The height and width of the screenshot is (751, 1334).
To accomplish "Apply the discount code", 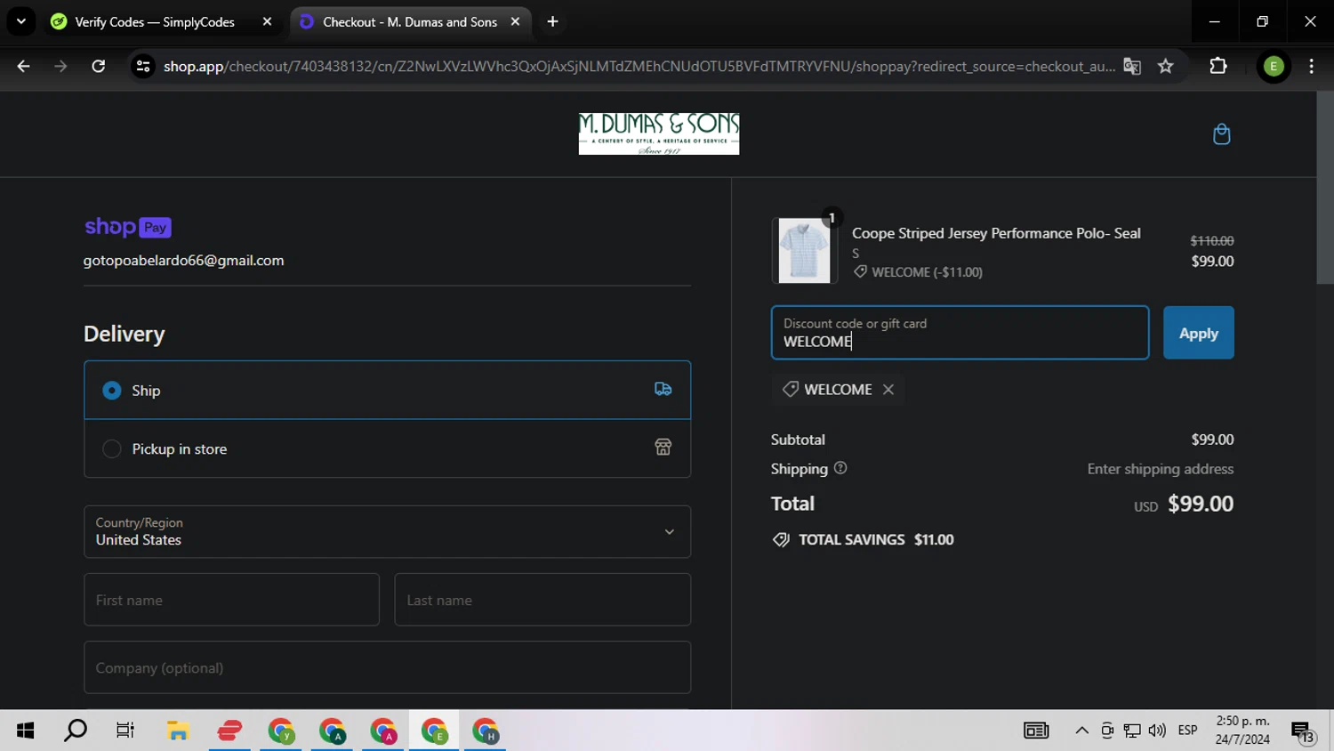I will 1198,333.
